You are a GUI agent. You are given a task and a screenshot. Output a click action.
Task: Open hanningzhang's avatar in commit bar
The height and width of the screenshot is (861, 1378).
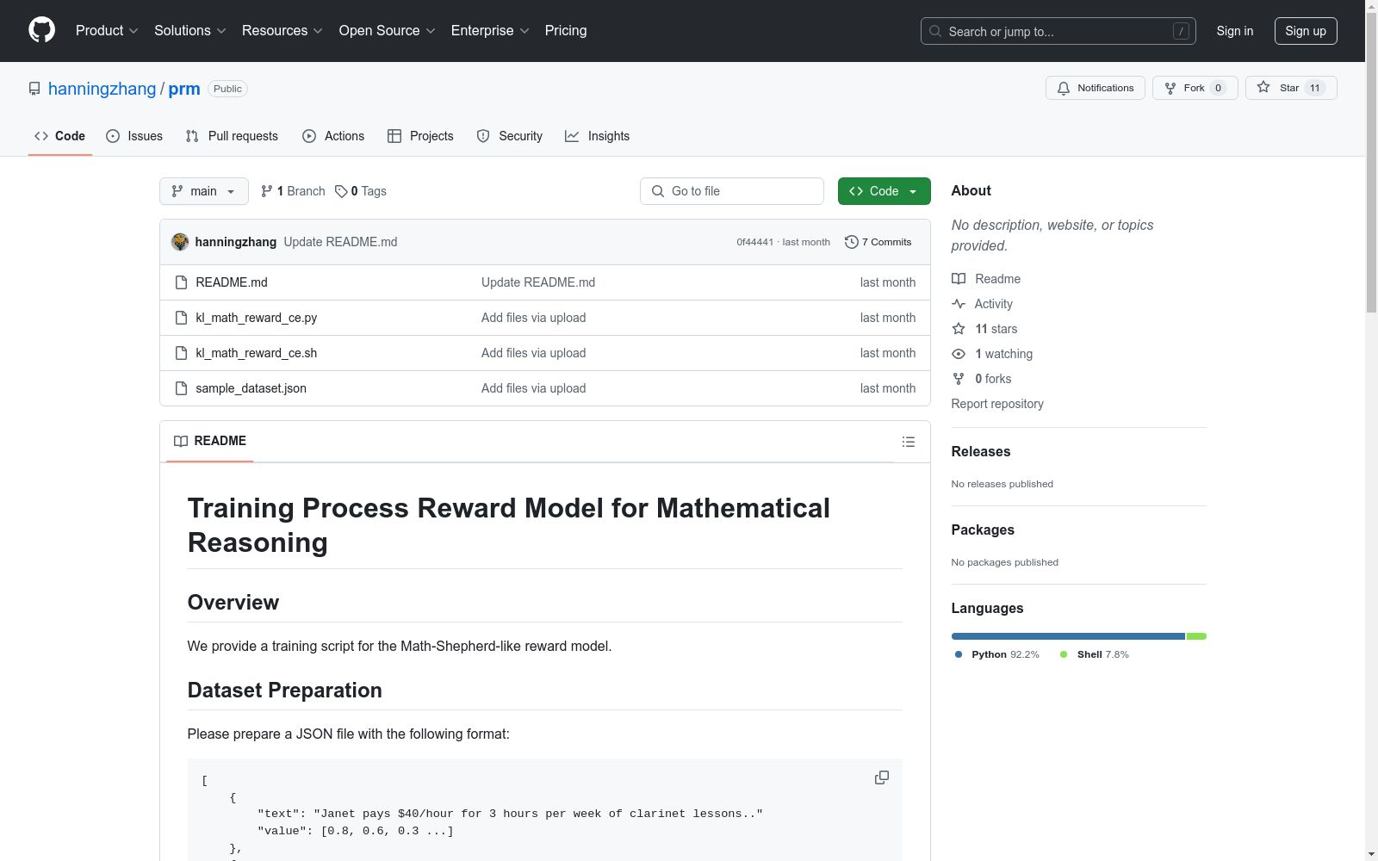tap(180, 242)
